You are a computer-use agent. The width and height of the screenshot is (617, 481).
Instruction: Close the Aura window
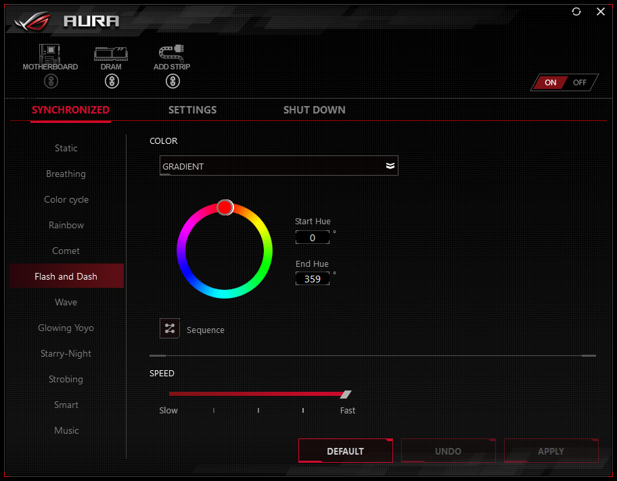click(x=601, y=11)
